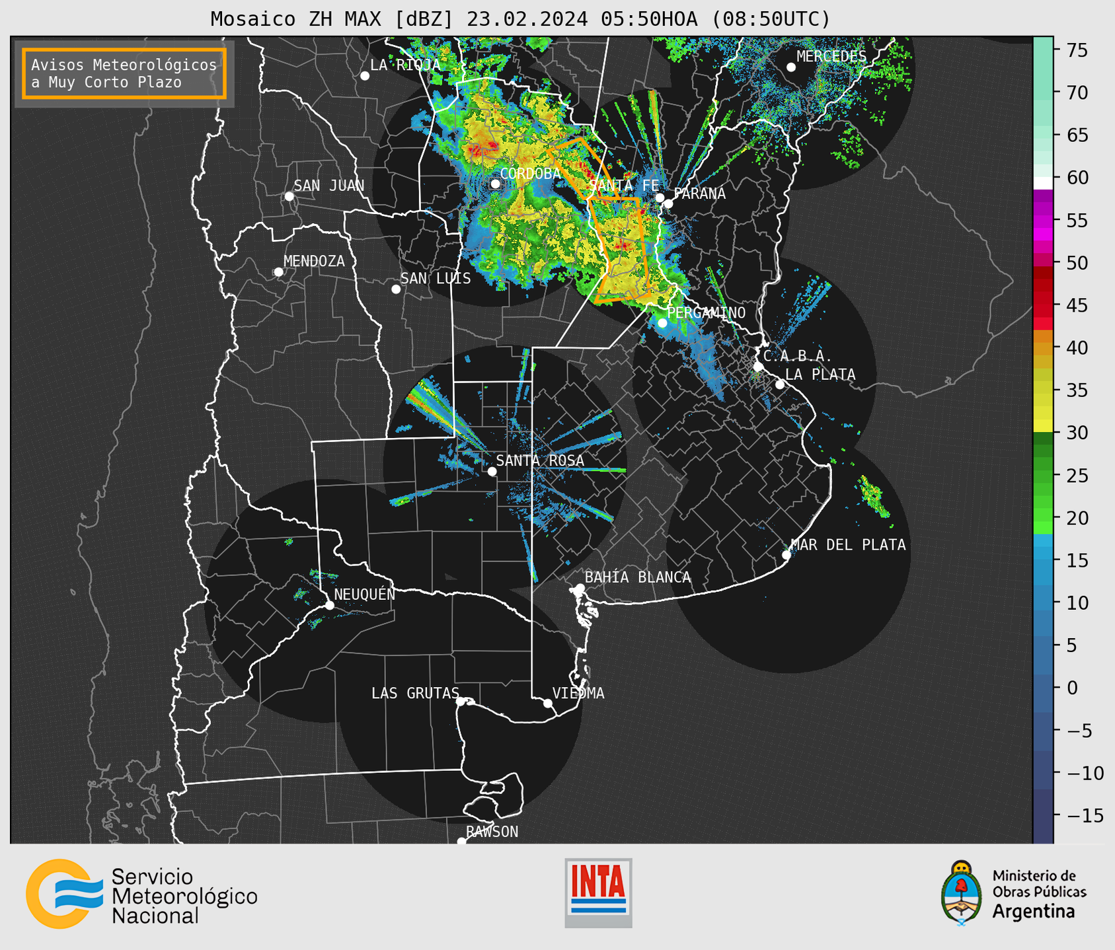
Task: Click the 75 dBZ colorbar tick label
Action: (x=1077, y=50)
